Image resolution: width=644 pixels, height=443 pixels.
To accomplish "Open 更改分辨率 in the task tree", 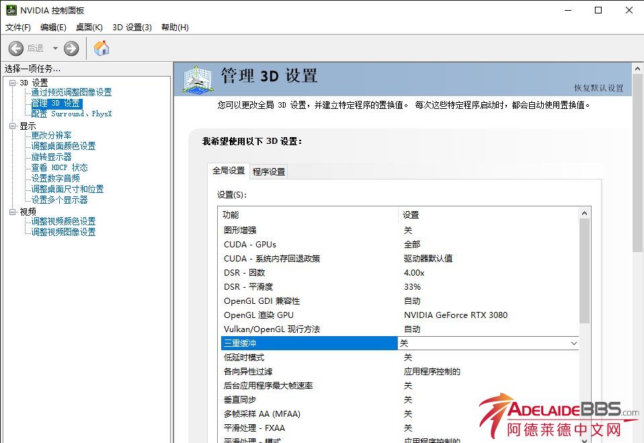I will pos(51,135).
